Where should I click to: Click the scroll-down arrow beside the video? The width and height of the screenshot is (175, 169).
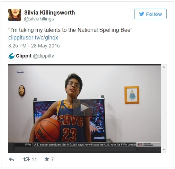point(164,150)
